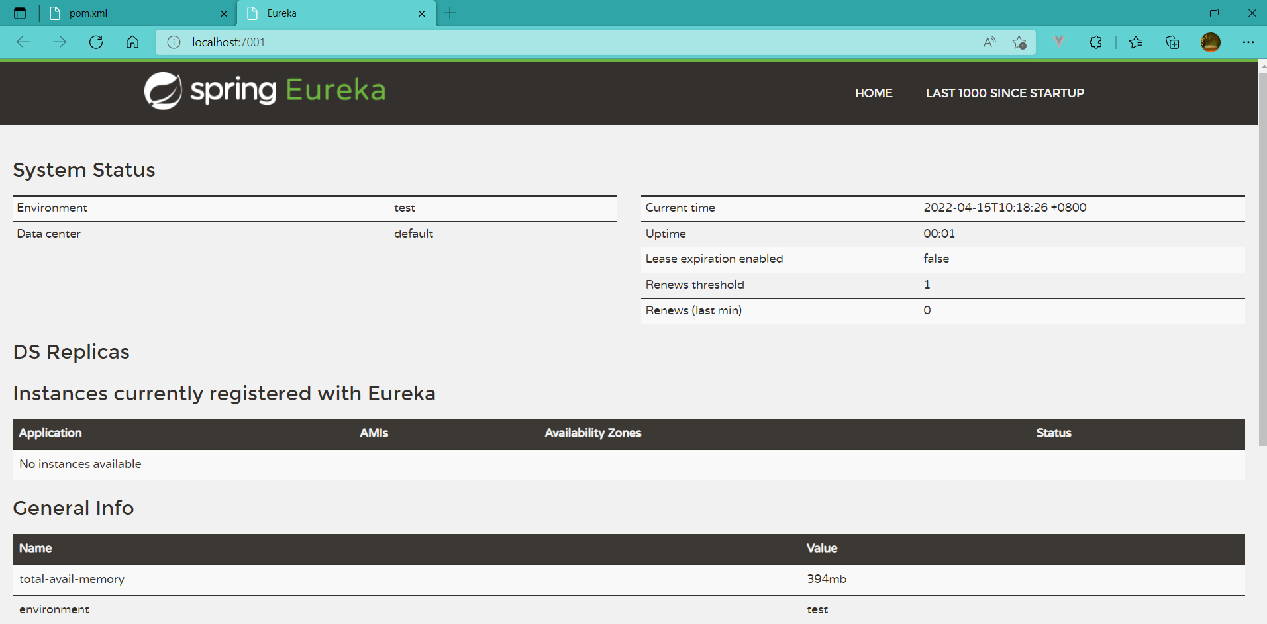Go to HOME in Eureka navbar

(x=874, y=93)
